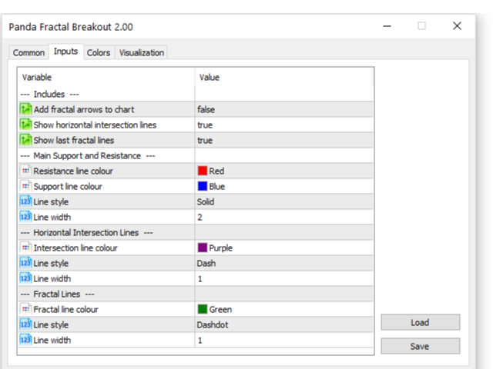Click the 123 icon for width value 2
493x369 pixels.
pyautogui.click(x=25, y=217)
